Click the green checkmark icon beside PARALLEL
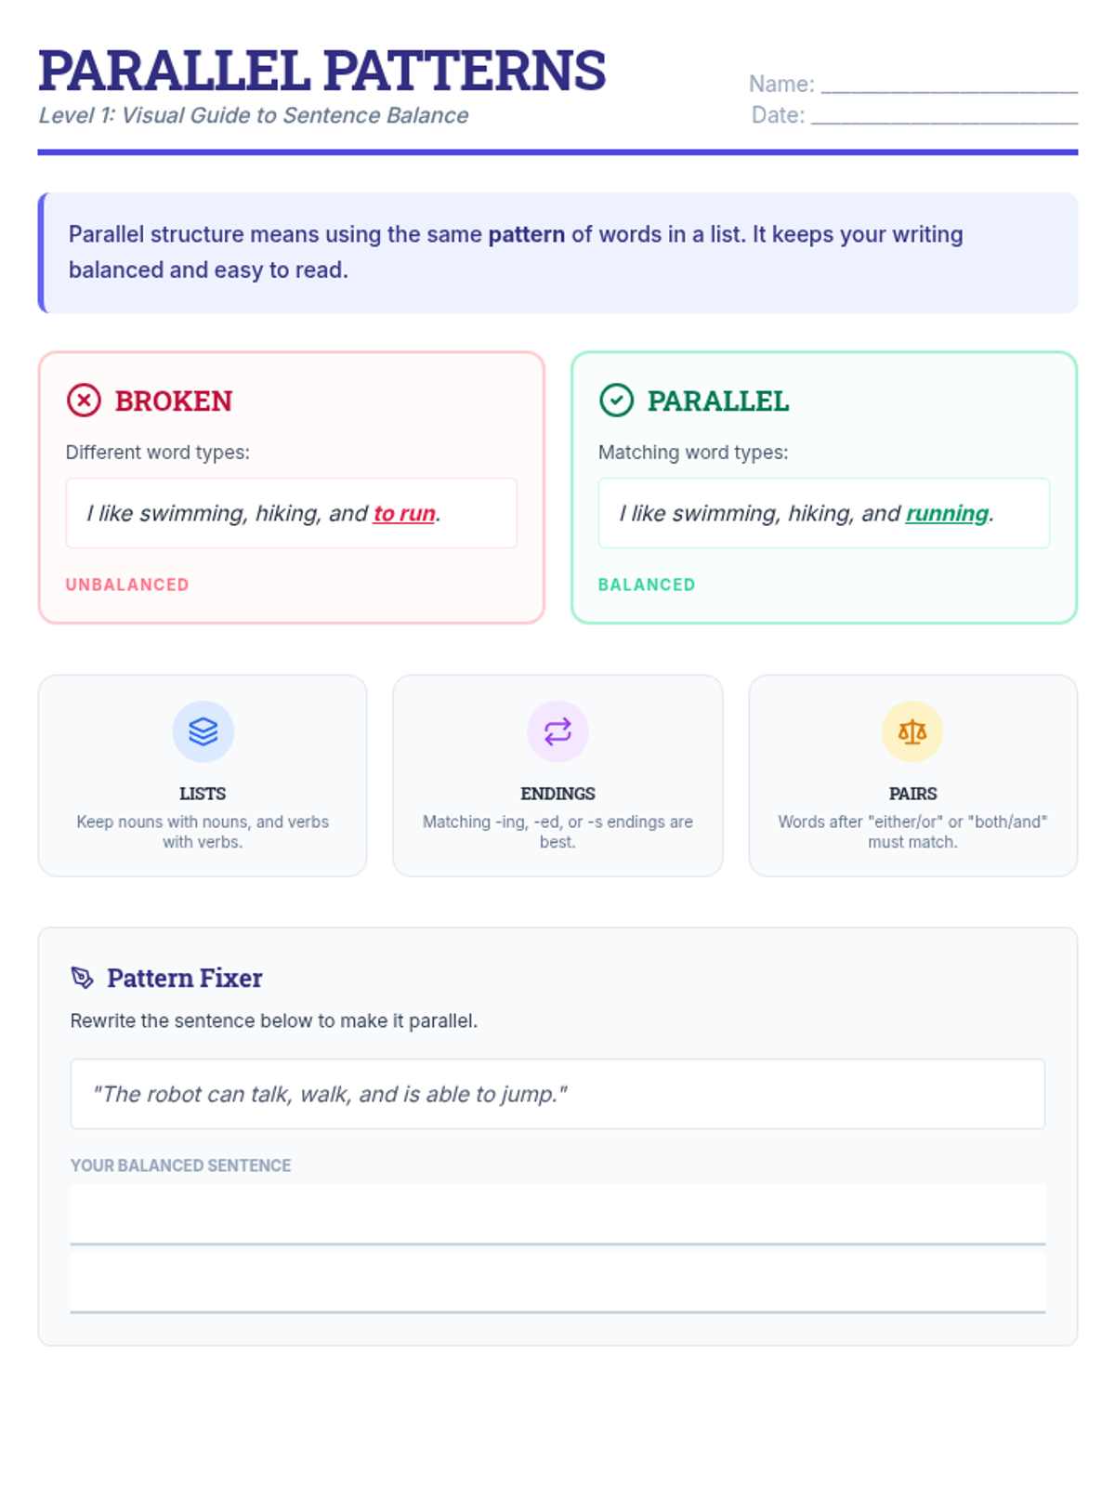 pos(616,401)
